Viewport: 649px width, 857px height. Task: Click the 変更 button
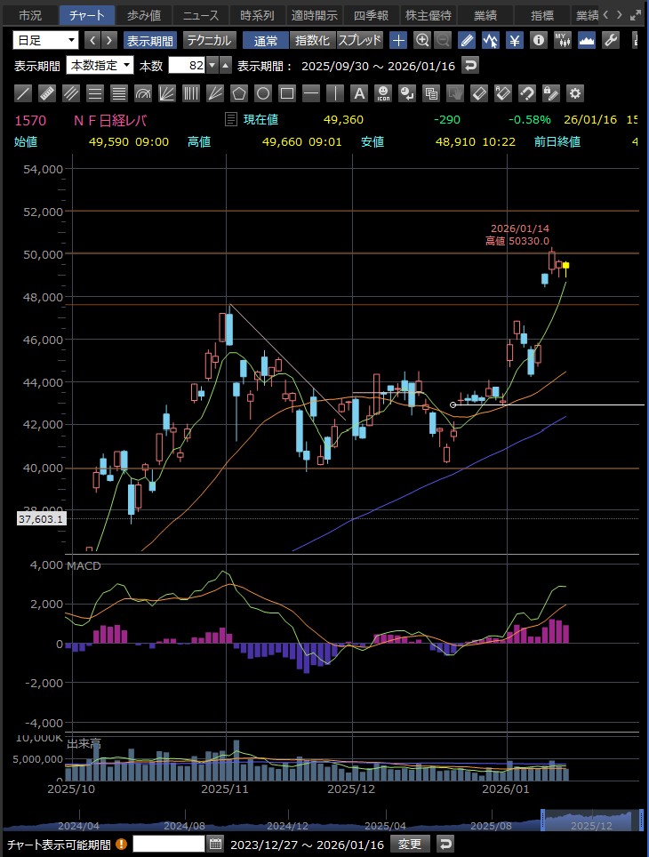coord(410,844)
